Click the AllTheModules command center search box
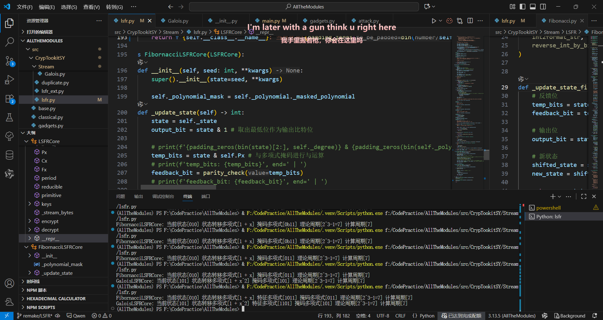The height and width of the screenshot is (320, 603). (x=304, y=7)
